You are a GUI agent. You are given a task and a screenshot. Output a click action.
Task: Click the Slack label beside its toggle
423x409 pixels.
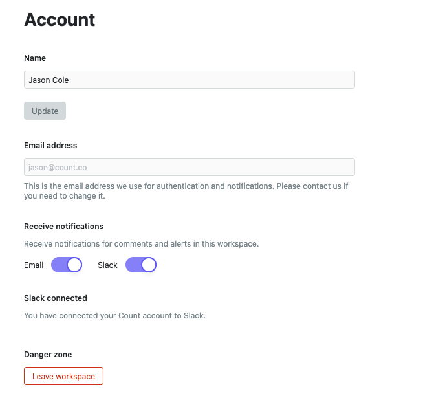pyautogui.click(x=107, y=265)
